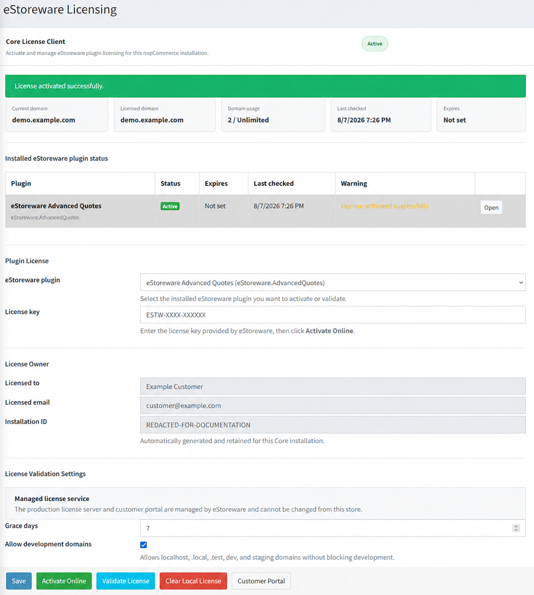Click the Activate Online button
This screenshot has width=534, height=595.
tap(64, 581)
